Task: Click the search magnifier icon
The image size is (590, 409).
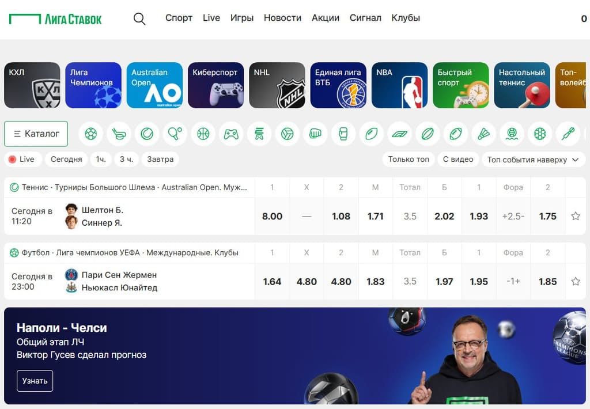Action: [x=139, y=18]
